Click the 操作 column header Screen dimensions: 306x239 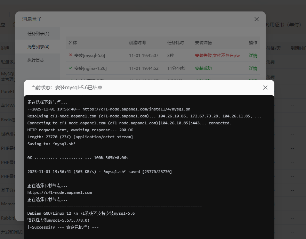pos(253,42)
